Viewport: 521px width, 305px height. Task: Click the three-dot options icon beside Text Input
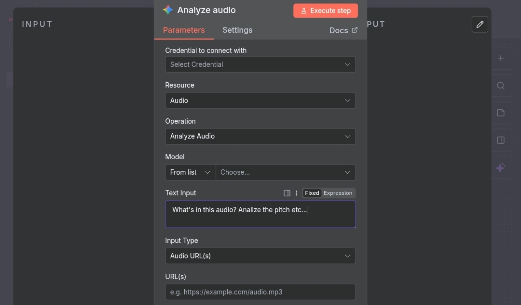click(296, 193)
